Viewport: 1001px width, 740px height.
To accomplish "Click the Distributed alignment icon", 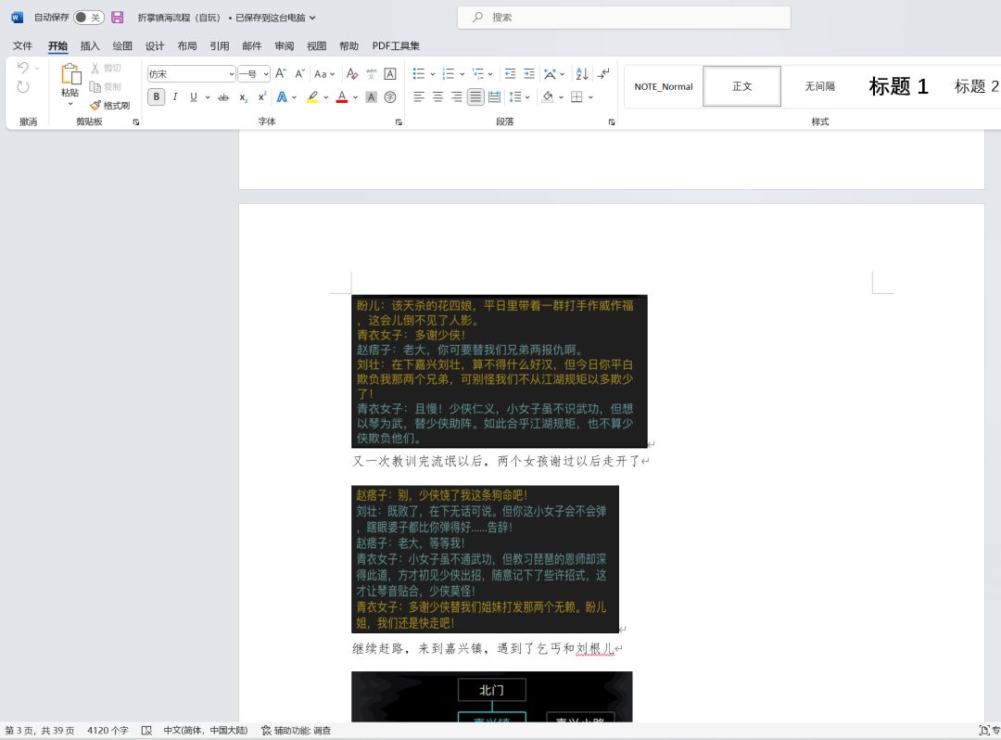I will tap(495, 97).
